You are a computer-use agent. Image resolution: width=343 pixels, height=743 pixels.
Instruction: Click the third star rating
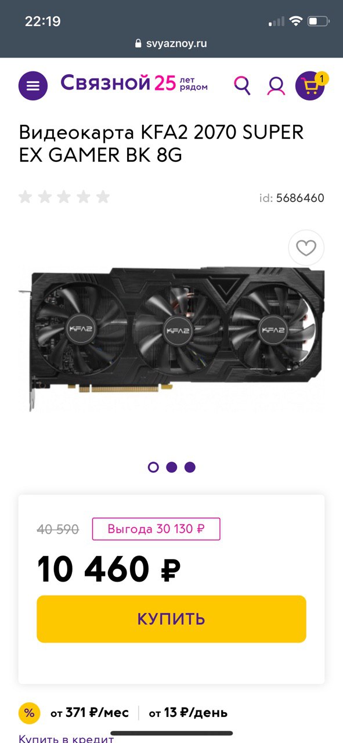[64, 197]
